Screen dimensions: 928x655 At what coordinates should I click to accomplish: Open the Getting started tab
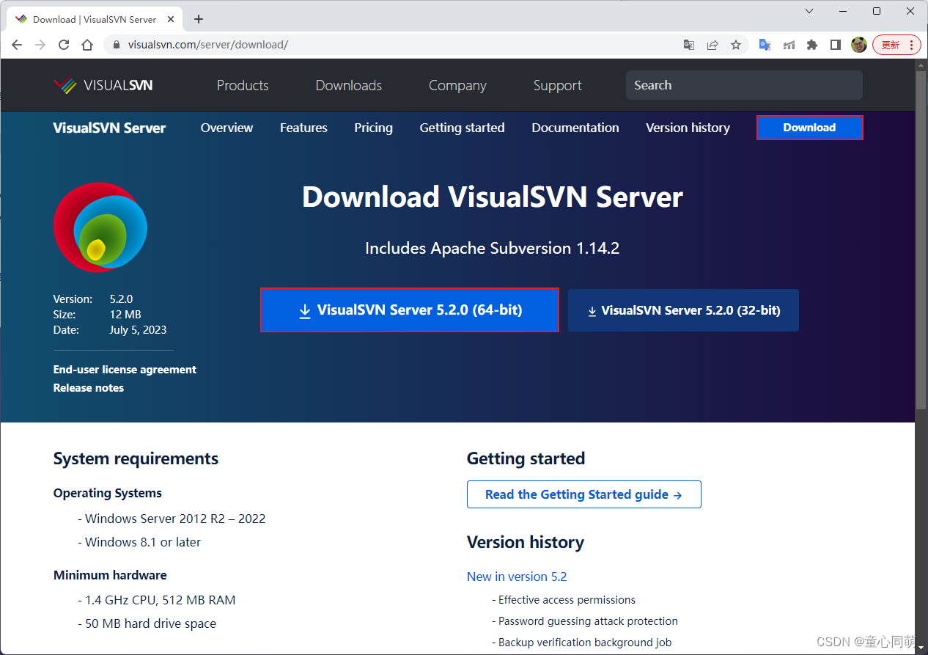coord(462,128)
